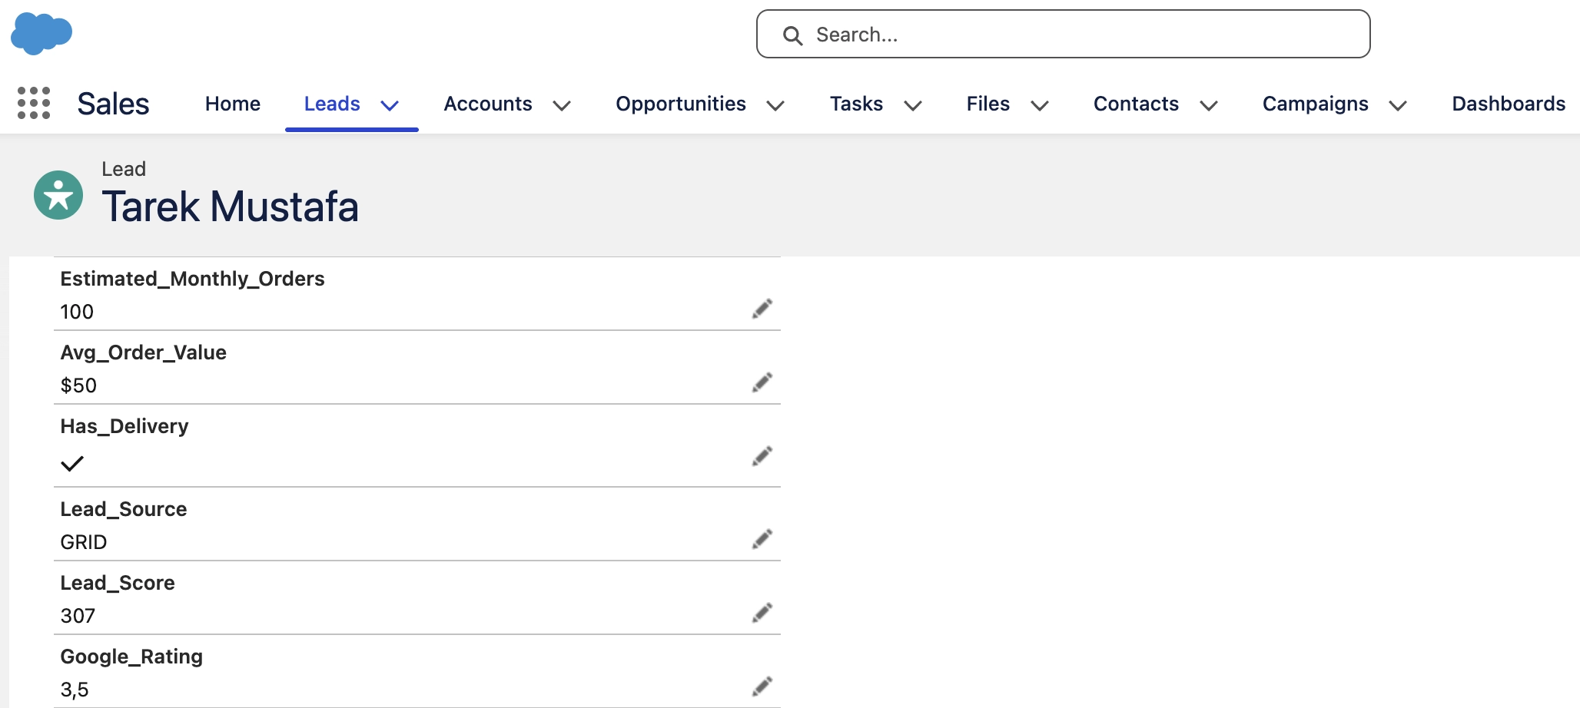Open the Tasks navigation link
This screenshot has height=708, width=1580.
coord(856,104)
